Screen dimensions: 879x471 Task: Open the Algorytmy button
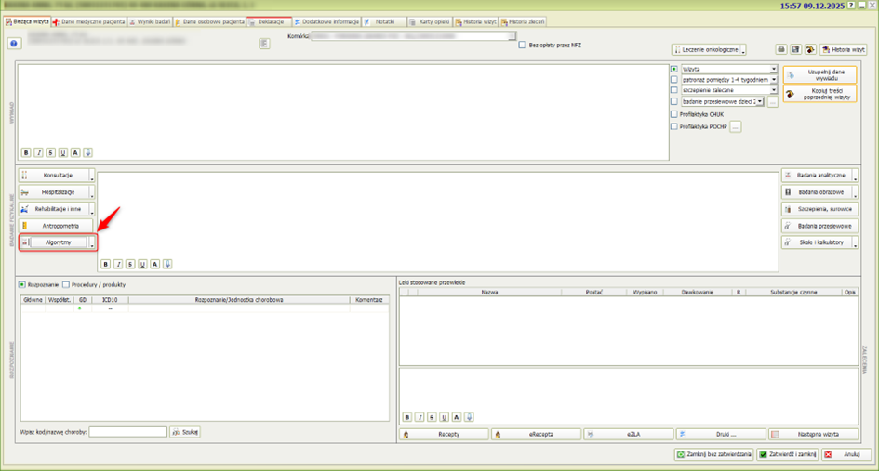click(58, 242)
